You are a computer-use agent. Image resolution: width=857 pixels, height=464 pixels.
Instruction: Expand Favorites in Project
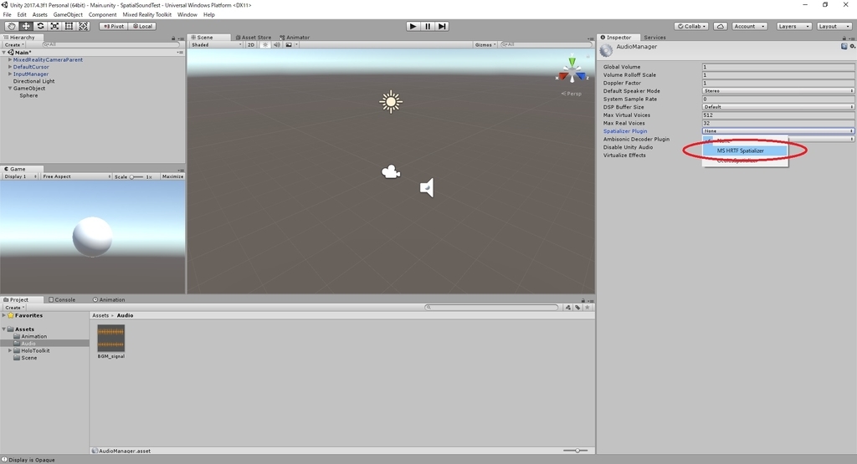pyautogui.click(x=4, y=315)
